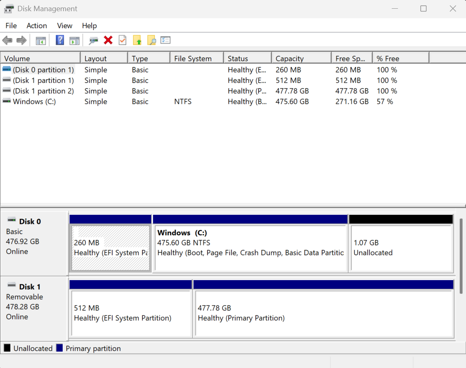Open the View menu
The width and height of the screenshot is (466, 368).
pyautogui.click(x=64, y=26)
